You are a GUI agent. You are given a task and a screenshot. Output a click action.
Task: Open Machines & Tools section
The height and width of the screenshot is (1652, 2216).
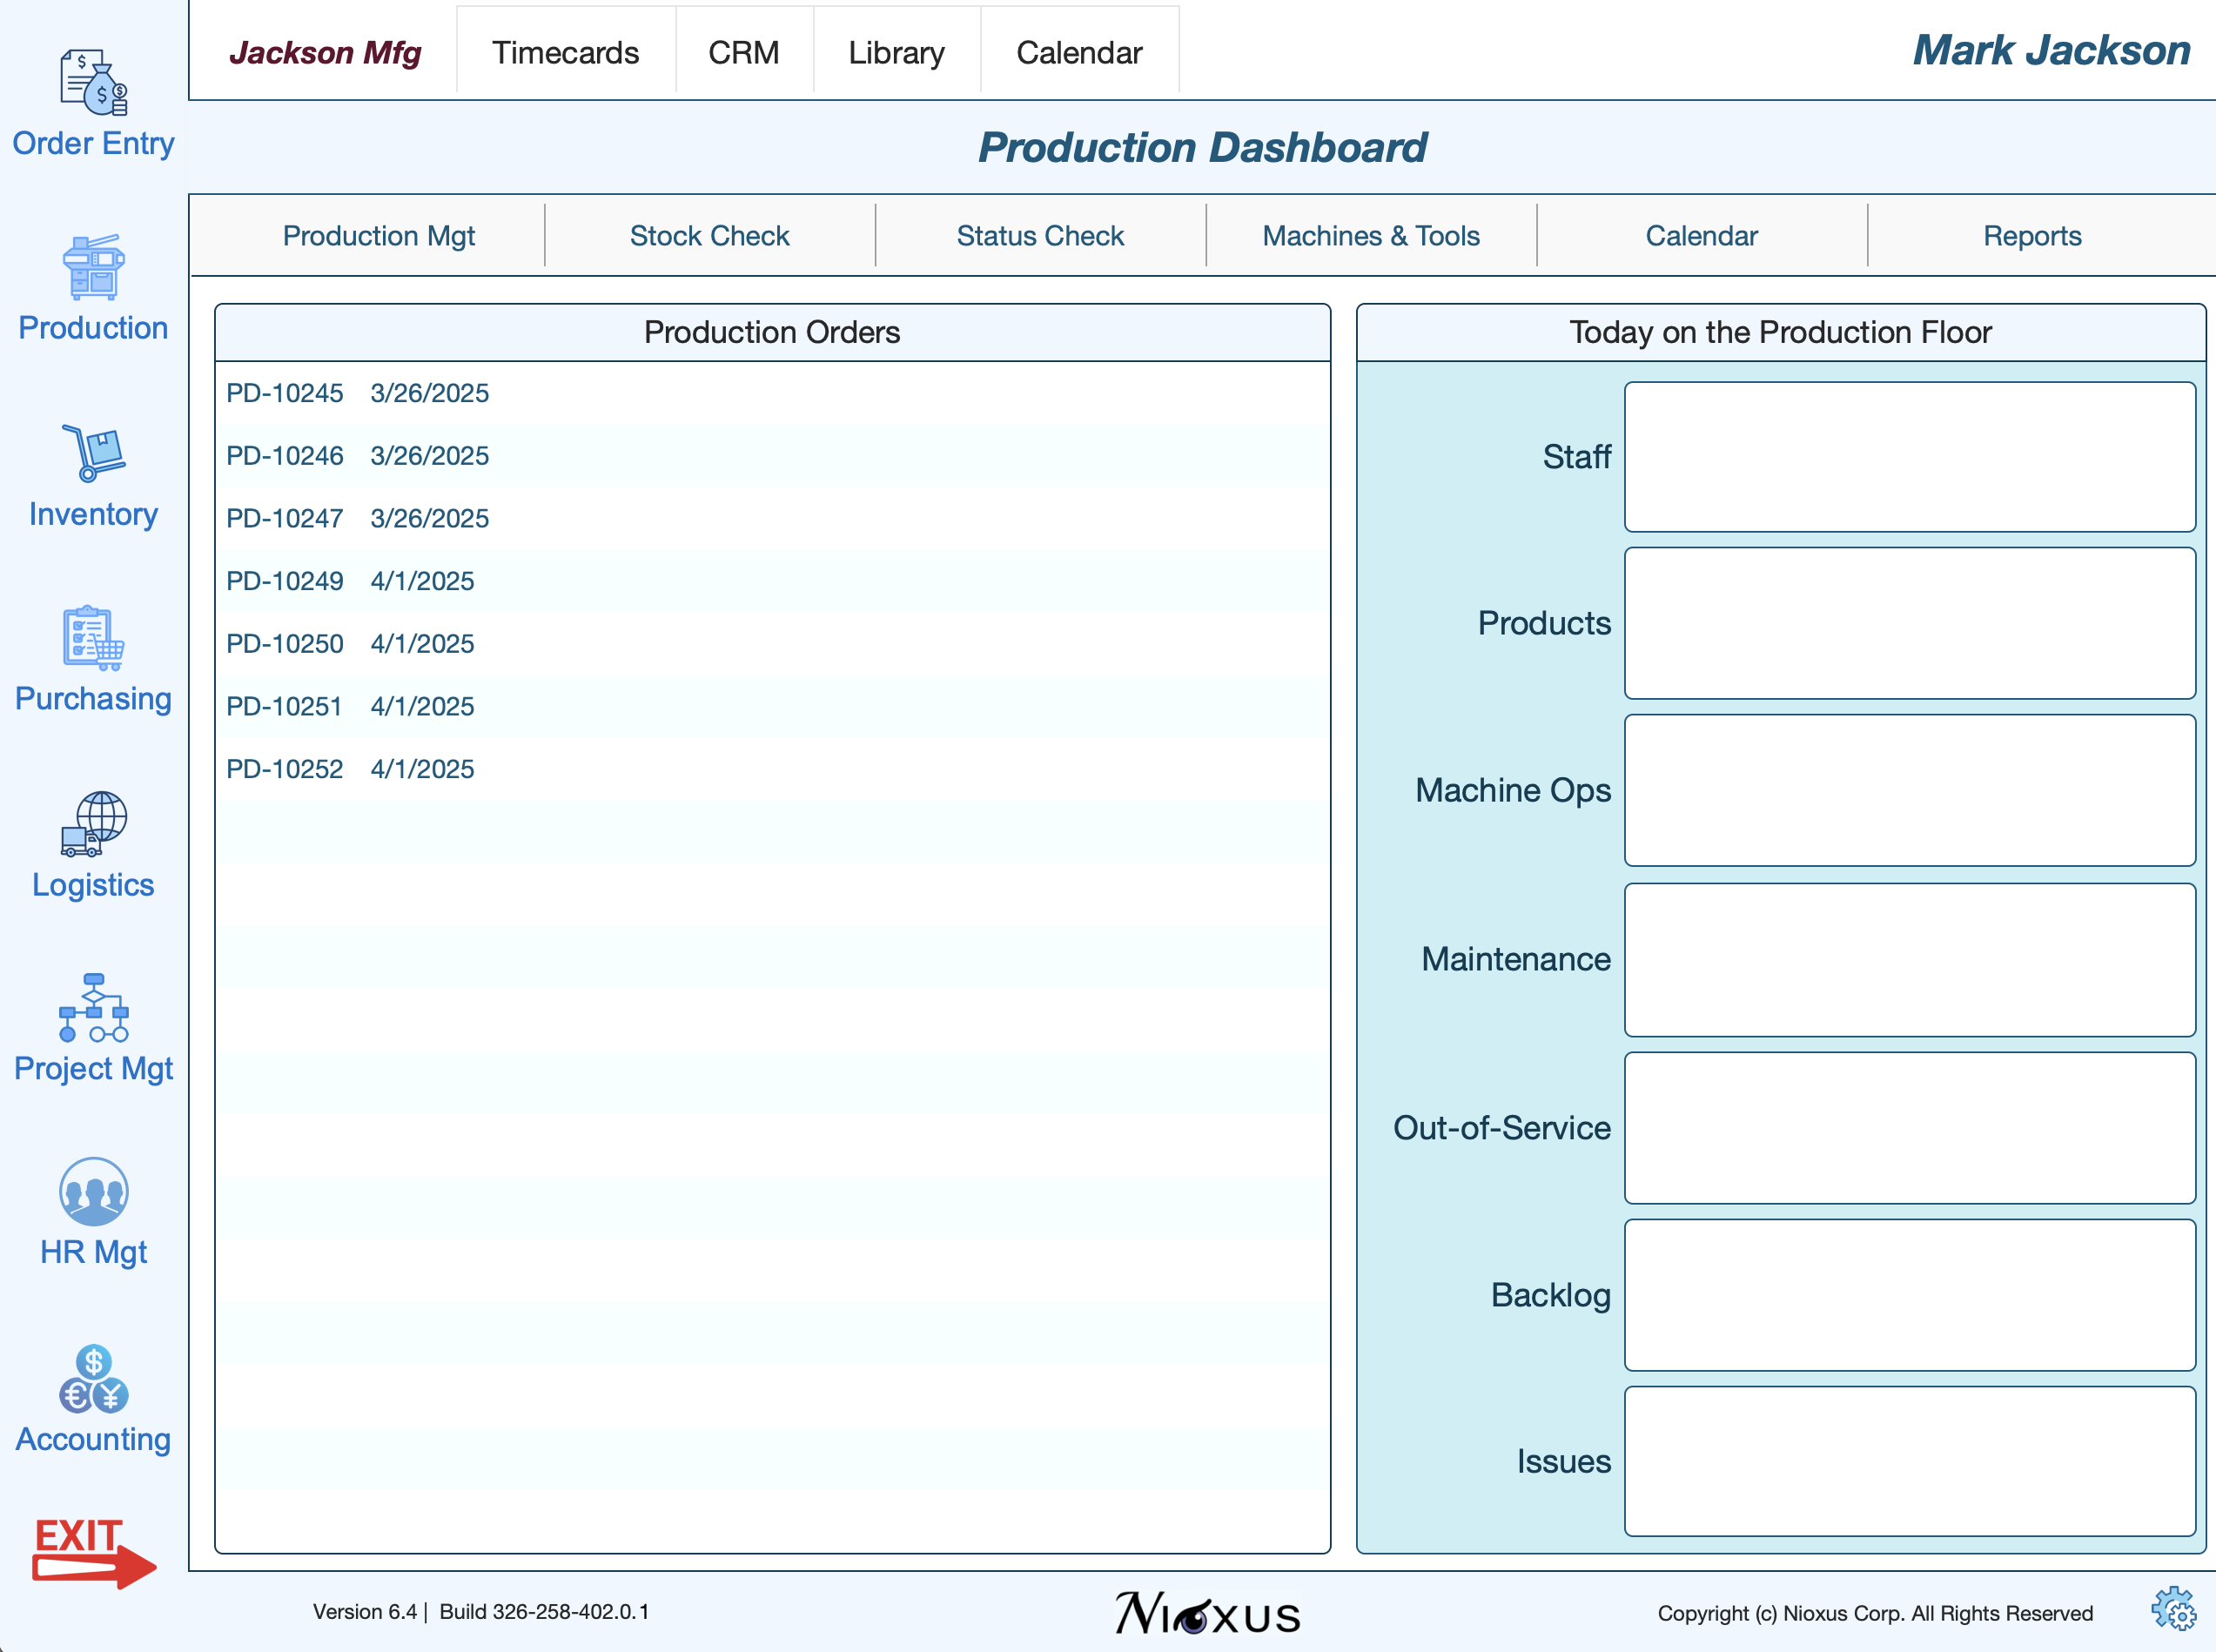coord(1370,236)
